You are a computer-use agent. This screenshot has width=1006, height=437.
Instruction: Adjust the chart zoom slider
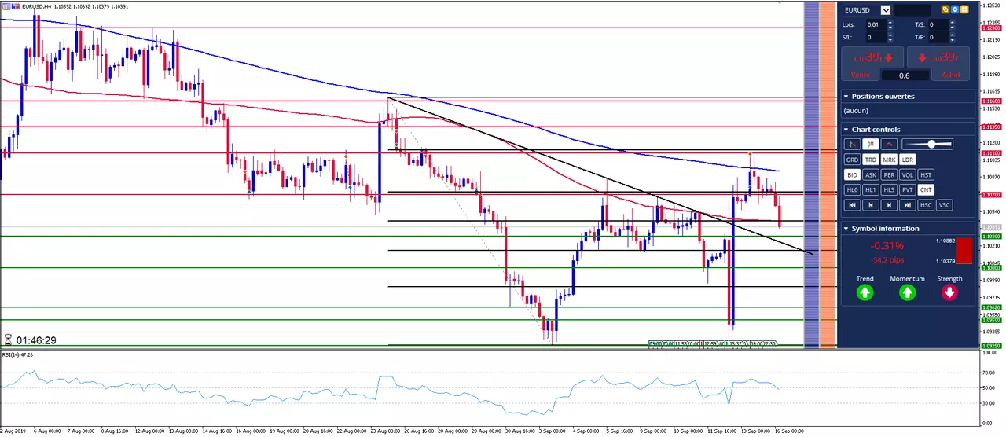927,144
